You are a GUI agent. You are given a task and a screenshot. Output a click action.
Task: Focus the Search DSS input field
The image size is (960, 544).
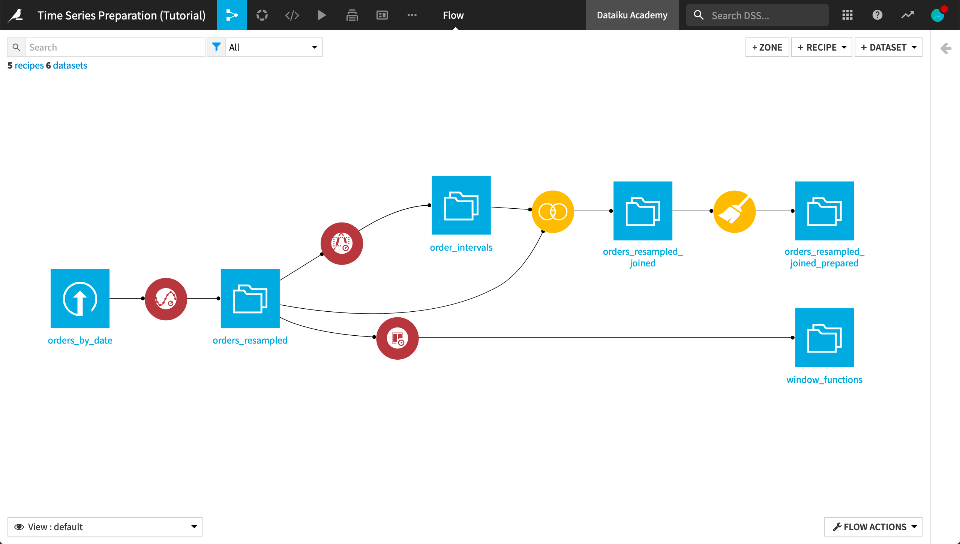[x=757, y=15]
